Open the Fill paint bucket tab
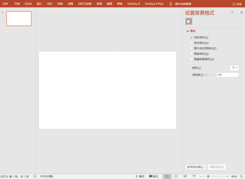 pyautogui.click(x=189, y=21)
